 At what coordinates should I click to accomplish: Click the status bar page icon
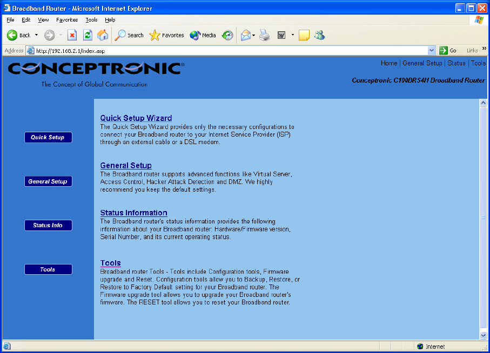7,346
